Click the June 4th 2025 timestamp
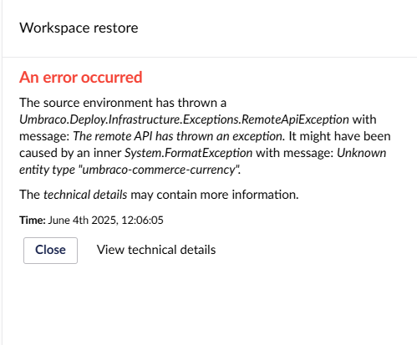Screen dimensions: 417x345 [x=83, y=221]
